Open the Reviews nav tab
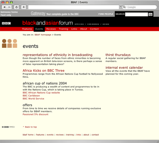 51,29
